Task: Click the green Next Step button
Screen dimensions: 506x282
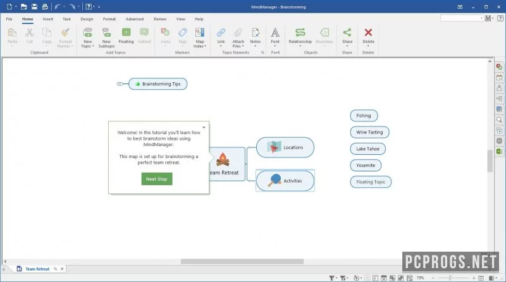Action: click(x=157, y=179)
